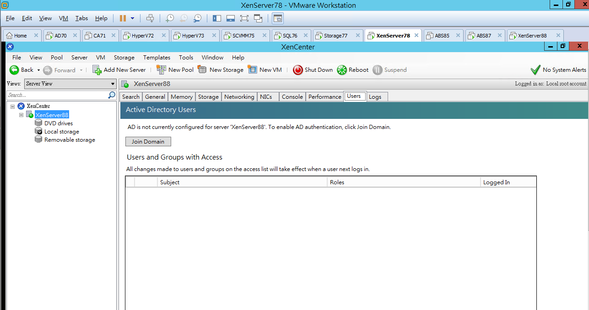Open the XenCenter Templates menu
The image size is (589, 310).
[157, 58]
